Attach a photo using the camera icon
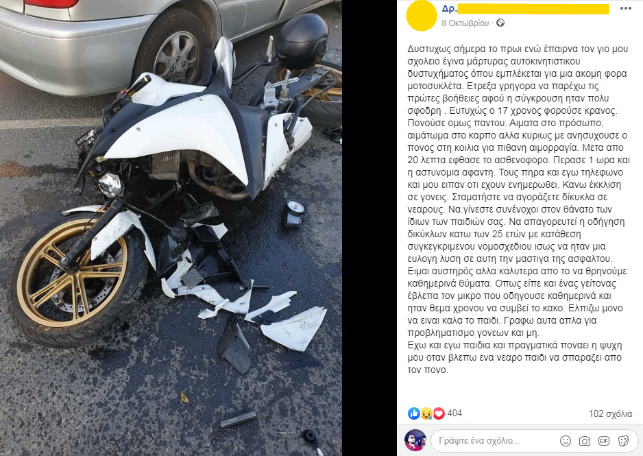The image size is (643, 456). [x=584, y=441]
